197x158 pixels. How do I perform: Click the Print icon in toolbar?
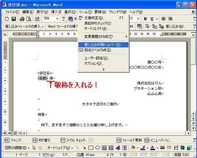pyautogui.click(x=22, y=19)
